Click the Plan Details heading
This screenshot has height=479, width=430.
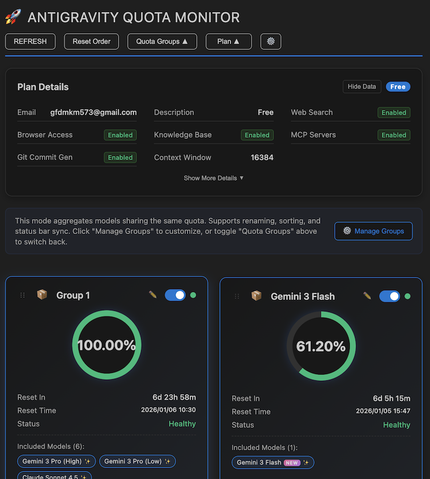(43, 87)
